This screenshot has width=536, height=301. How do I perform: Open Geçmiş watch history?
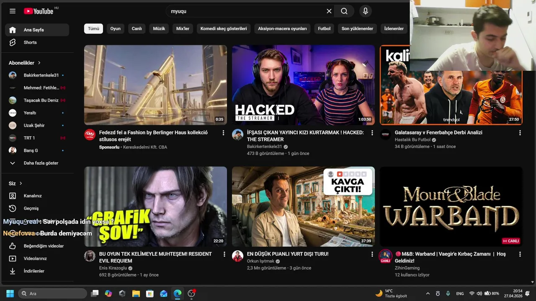(x=37, y=208)
